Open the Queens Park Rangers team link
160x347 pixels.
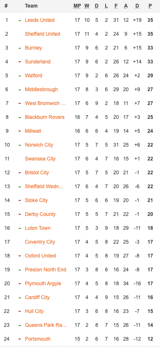click(x=46, y=325)
